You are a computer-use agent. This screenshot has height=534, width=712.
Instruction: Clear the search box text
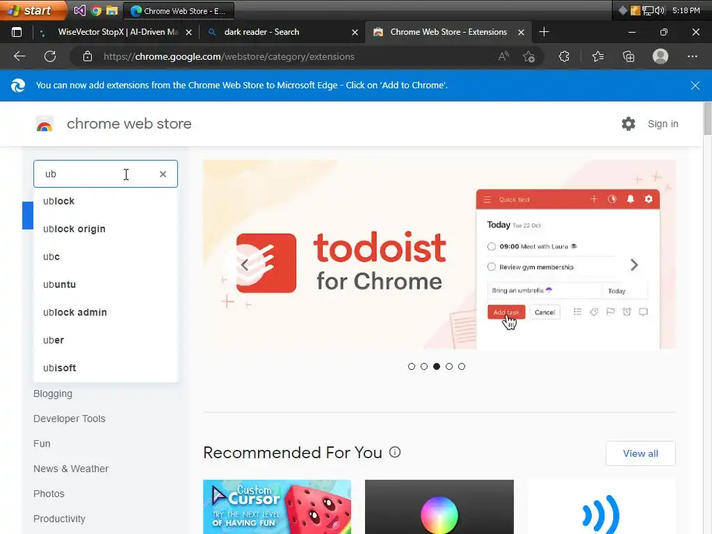click(163, 174)
